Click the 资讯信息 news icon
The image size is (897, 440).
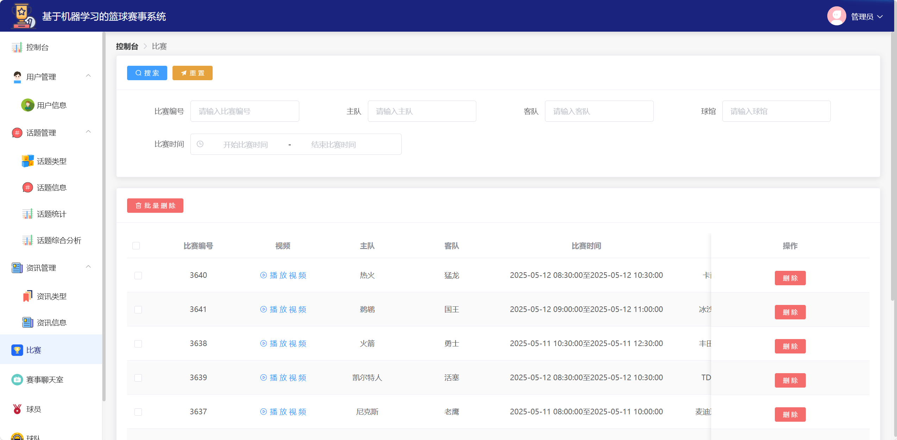(x=27, y=323)
